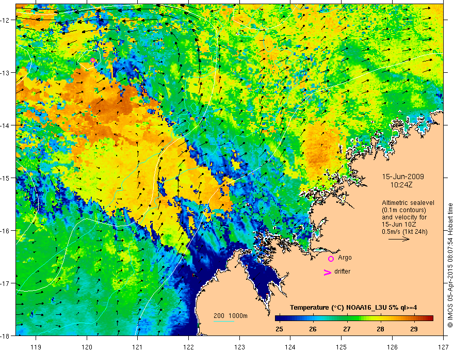Image resolution: width=454 pixels, height=351 pixels.
Task: Click the temperature color bar
Action: (354, 318)
